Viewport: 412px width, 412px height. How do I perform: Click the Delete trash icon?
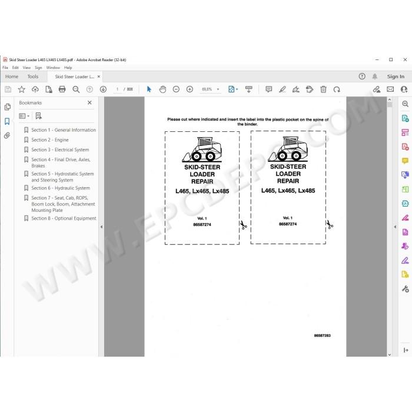[323, 89]
